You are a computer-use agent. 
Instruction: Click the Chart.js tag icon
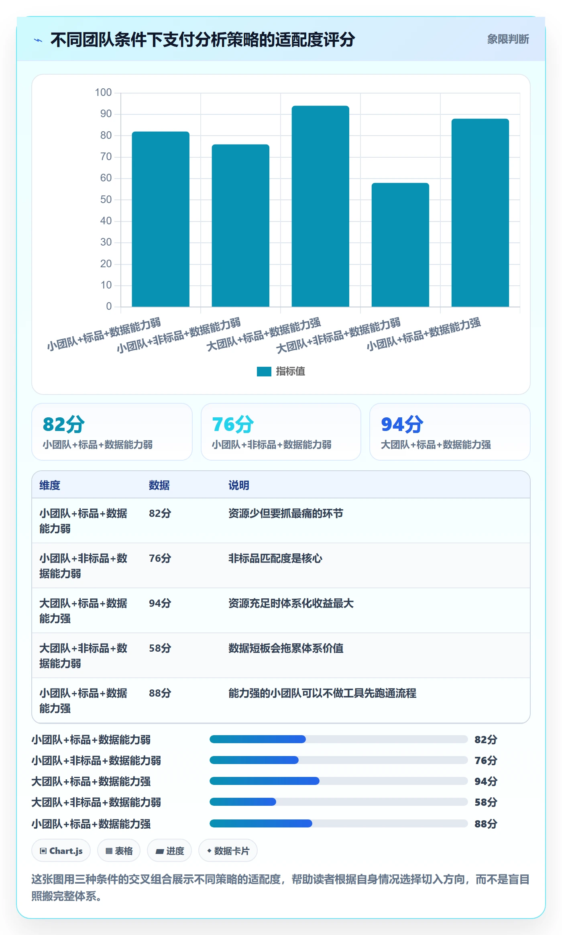click(x=43, y=851)
